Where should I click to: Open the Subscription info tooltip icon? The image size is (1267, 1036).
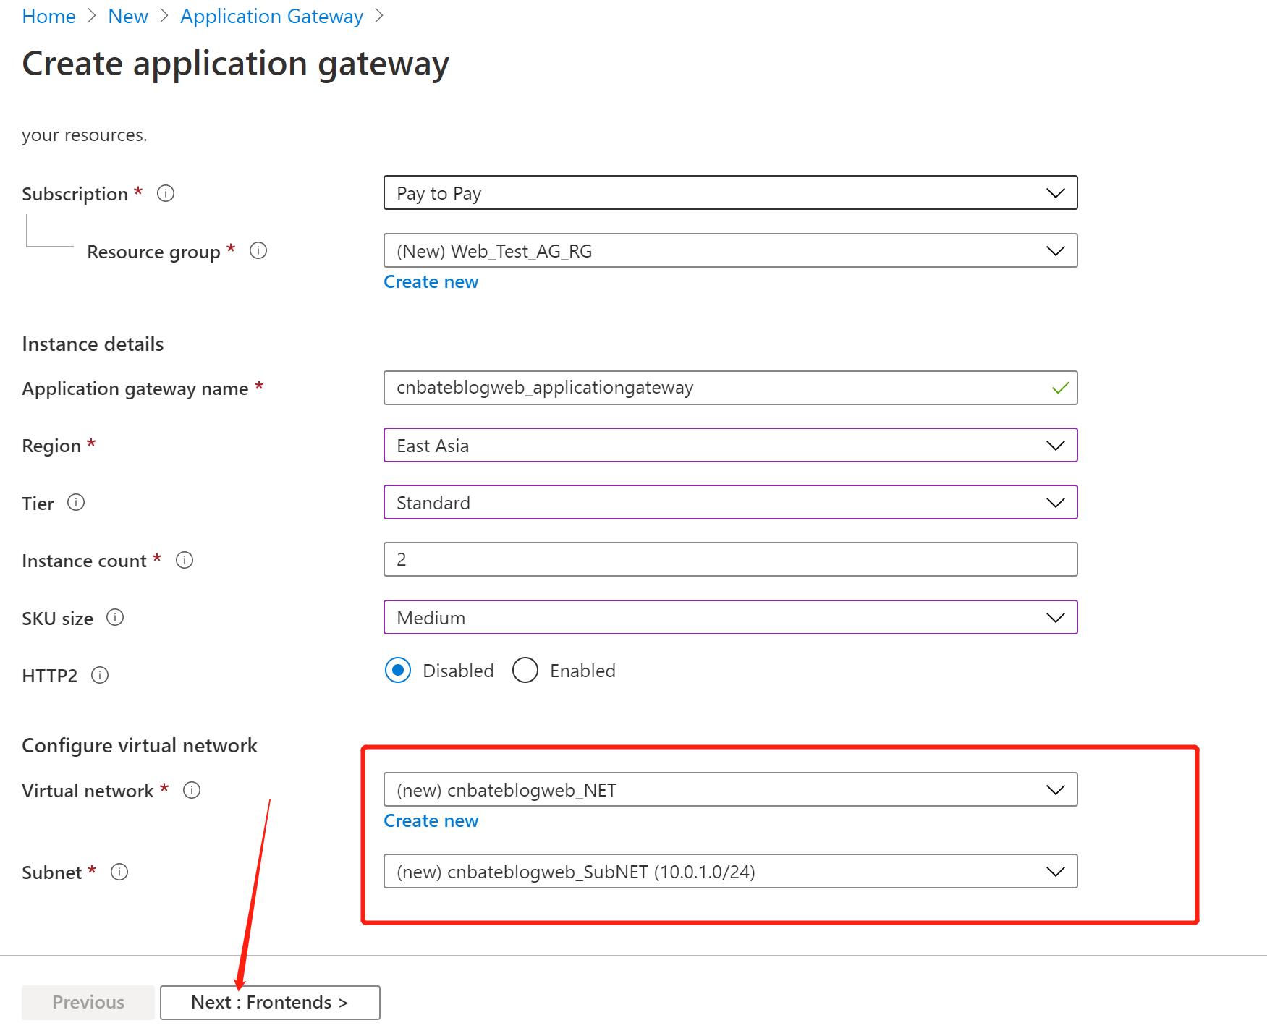tap(165, 193)
